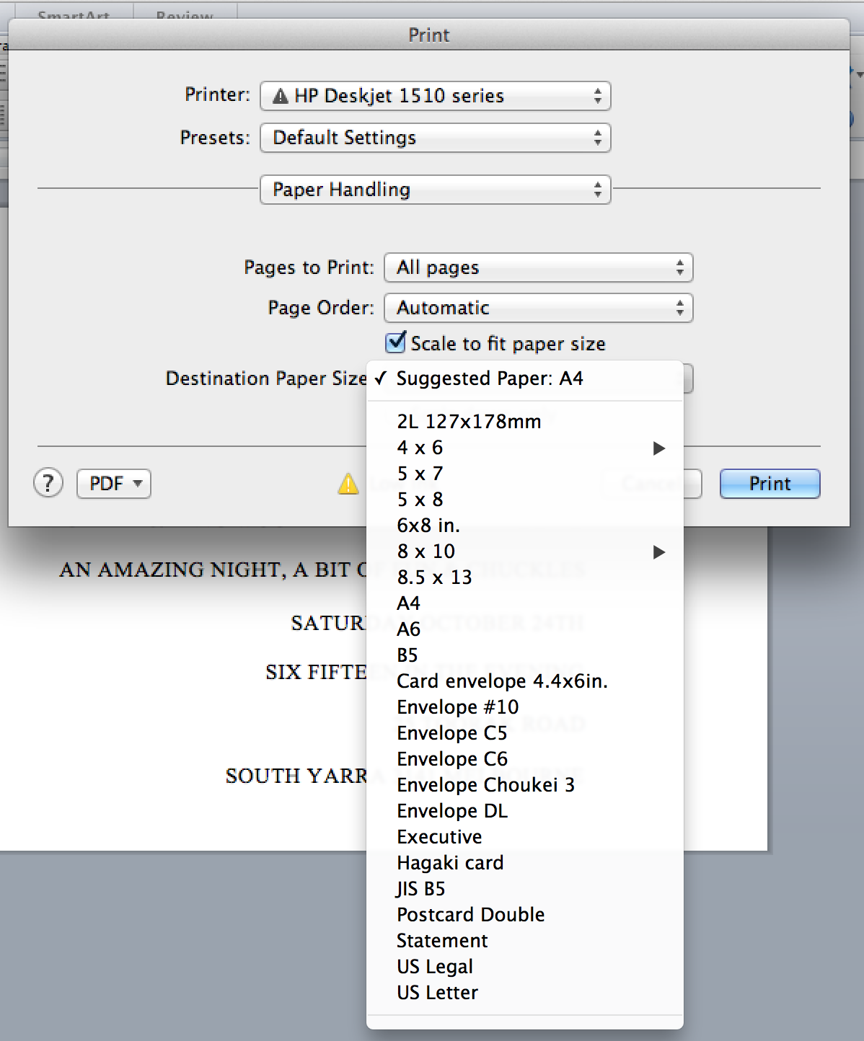This screenshot has width=864, height=1041.
Task: Open the Page Order Automatic dropdown
Action: click(539, 308)
